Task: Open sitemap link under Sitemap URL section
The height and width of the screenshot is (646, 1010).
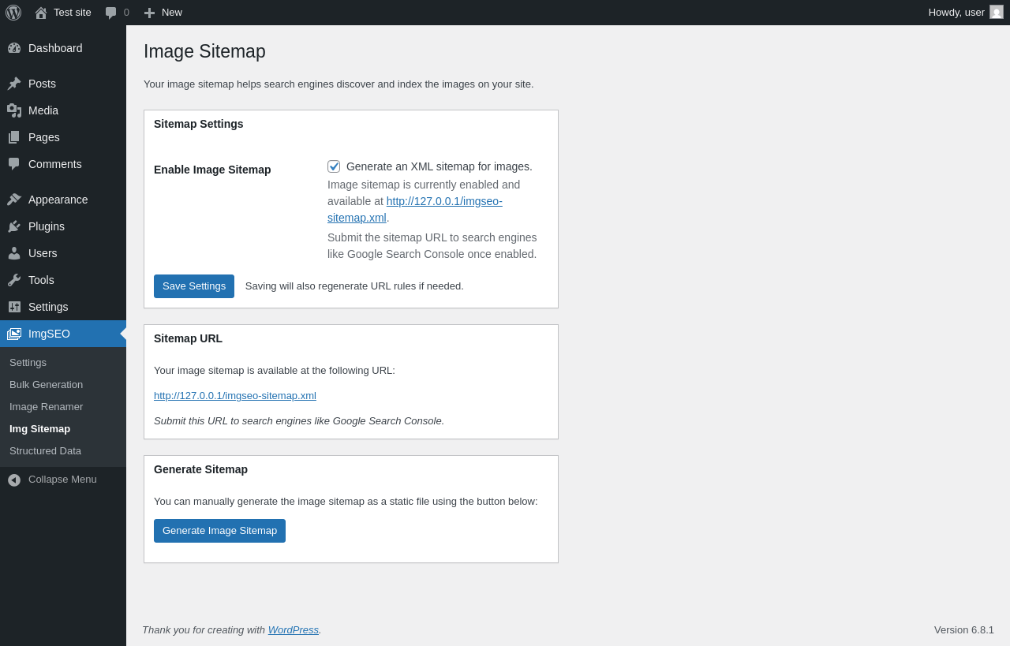Action: 235,396
